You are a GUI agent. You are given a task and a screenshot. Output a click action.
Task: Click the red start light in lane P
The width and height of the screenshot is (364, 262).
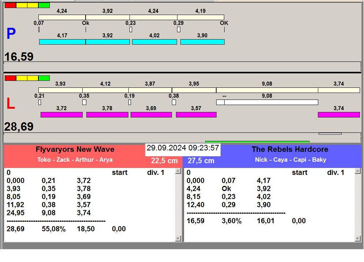[10, 5]
